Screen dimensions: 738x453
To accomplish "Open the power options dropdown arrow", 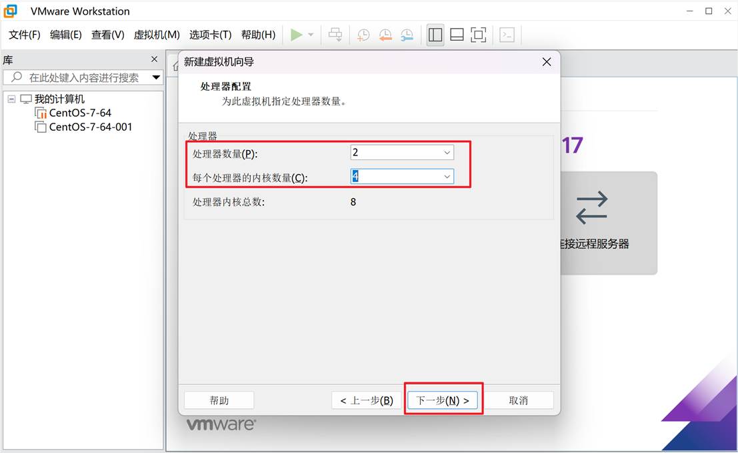I will click(x=311, y=35).
